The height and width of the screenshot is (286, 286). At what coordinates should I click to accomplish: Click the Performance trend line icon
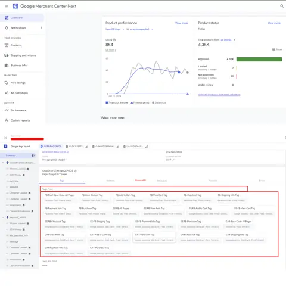point(7,110)
